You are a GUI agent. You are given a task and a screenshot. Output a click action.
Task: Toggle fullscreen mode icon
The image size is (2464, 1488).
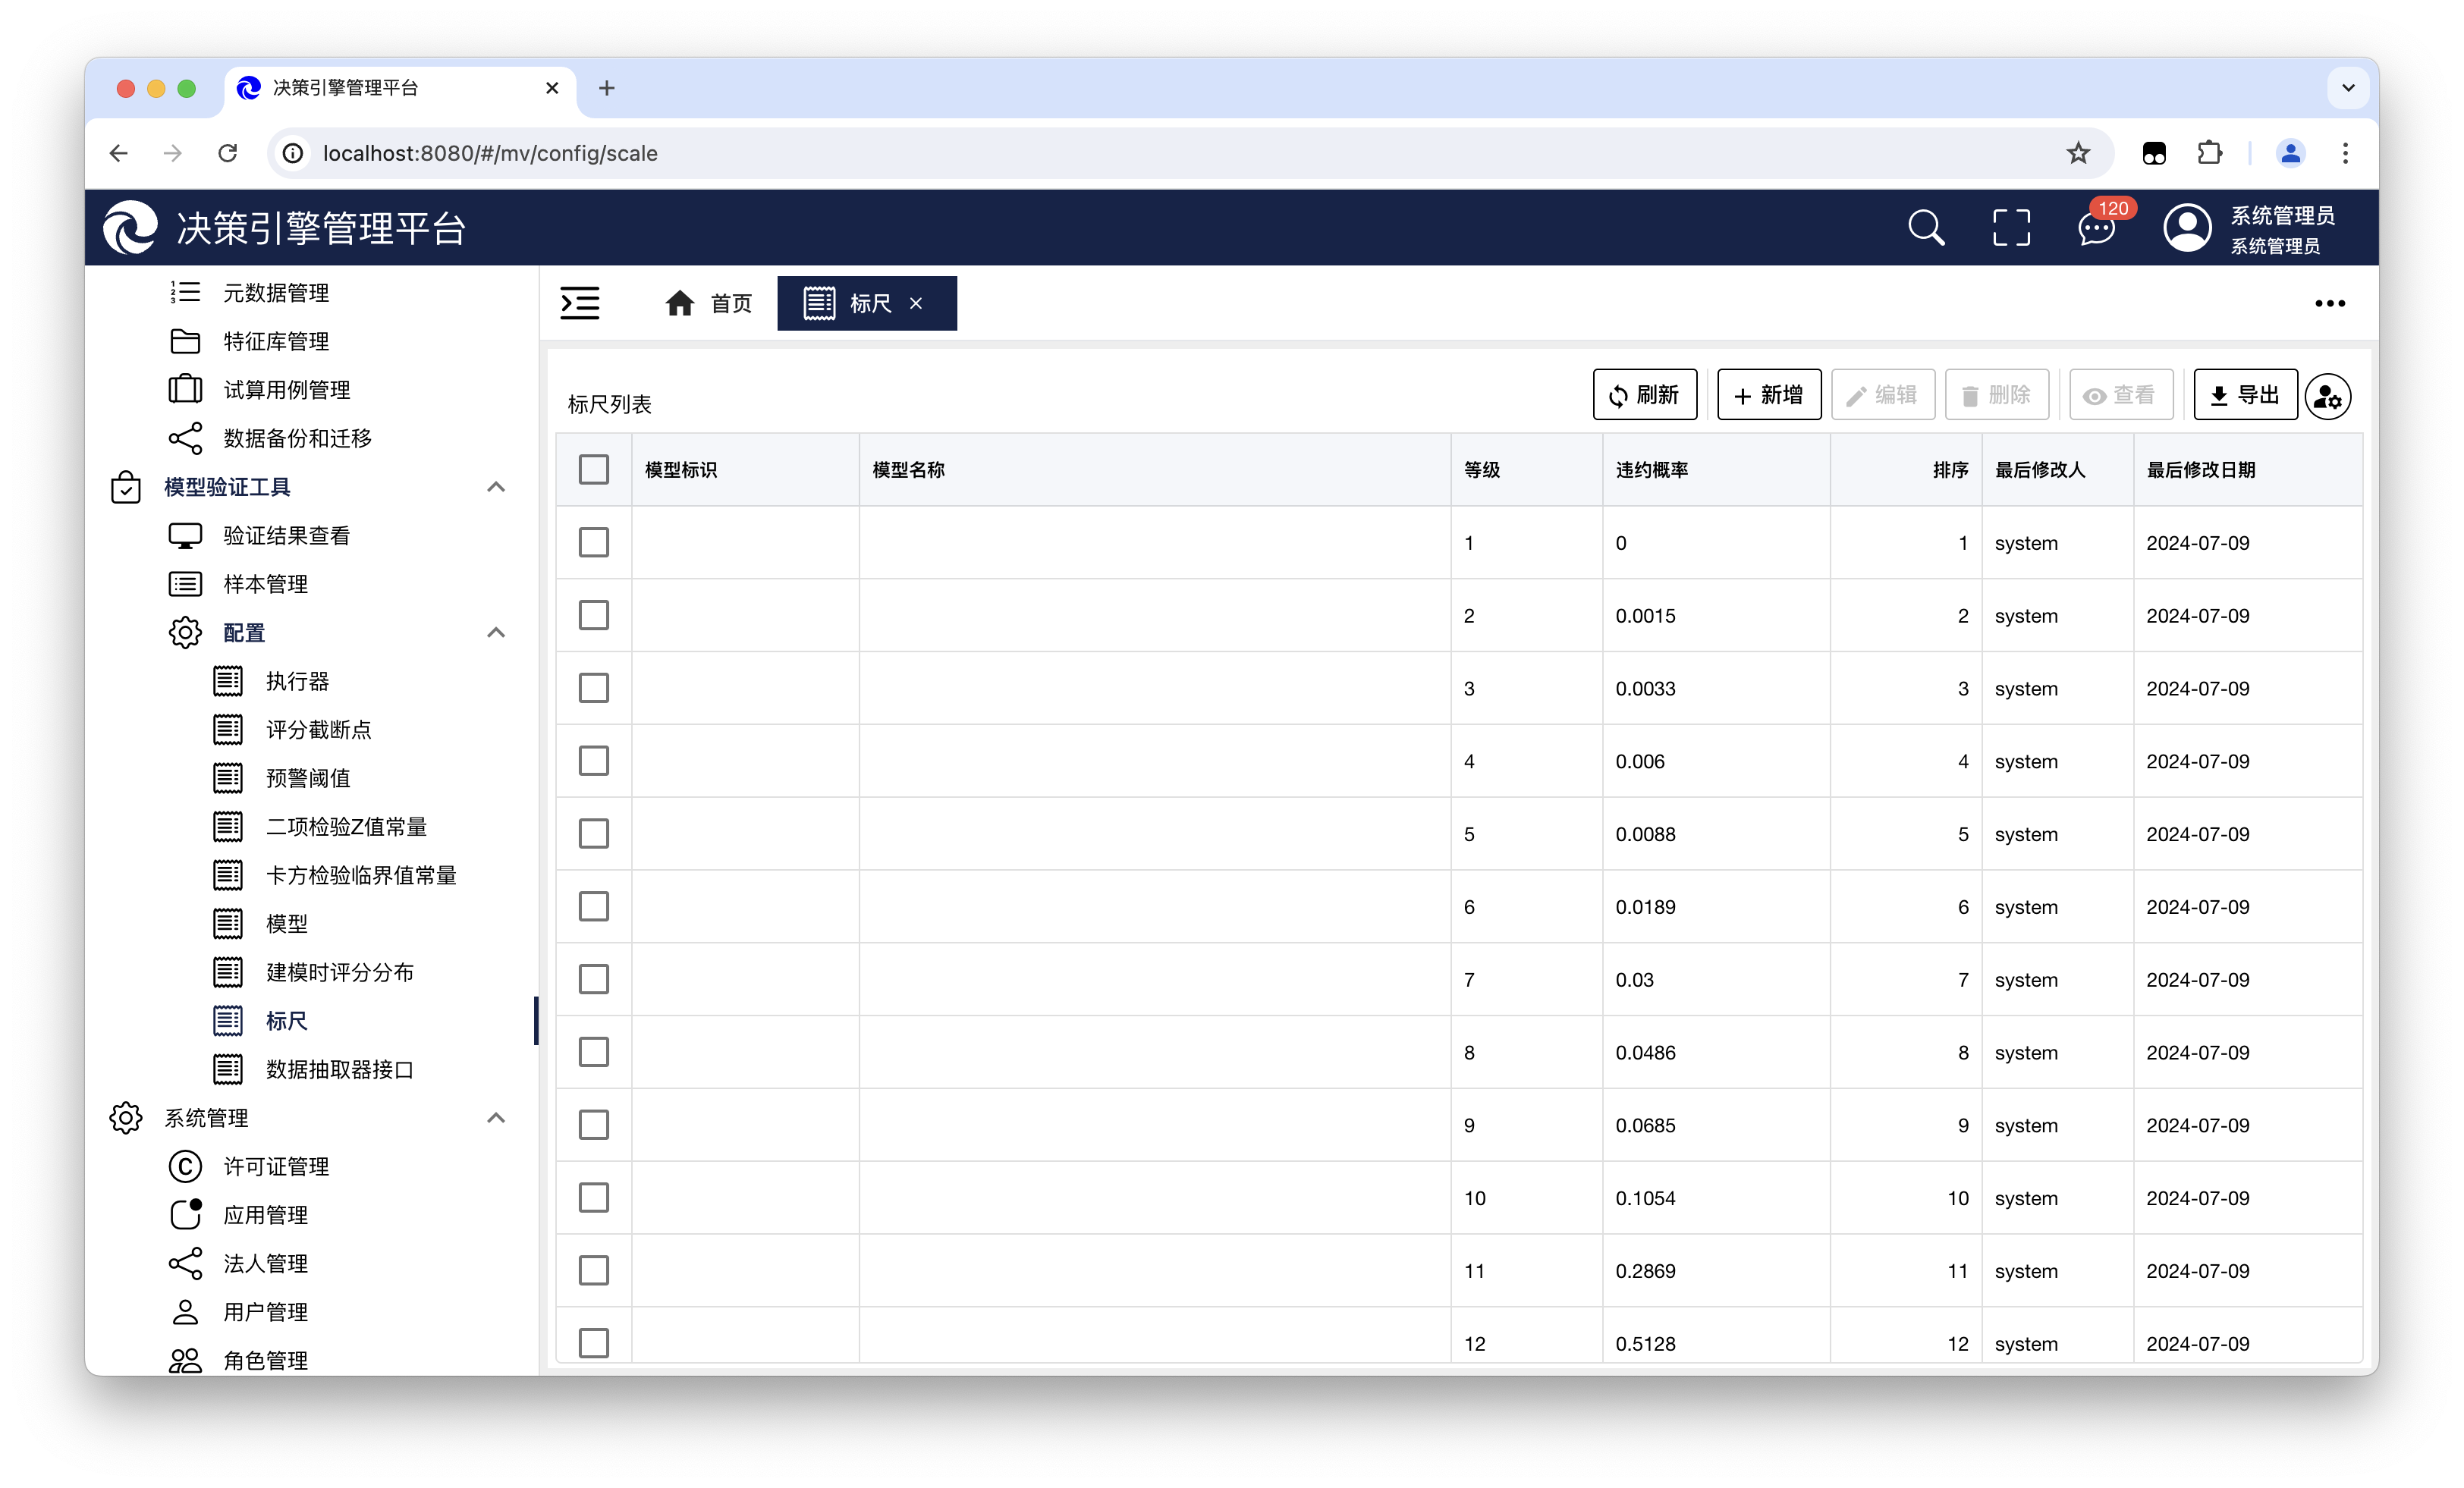click(2011, 228)
